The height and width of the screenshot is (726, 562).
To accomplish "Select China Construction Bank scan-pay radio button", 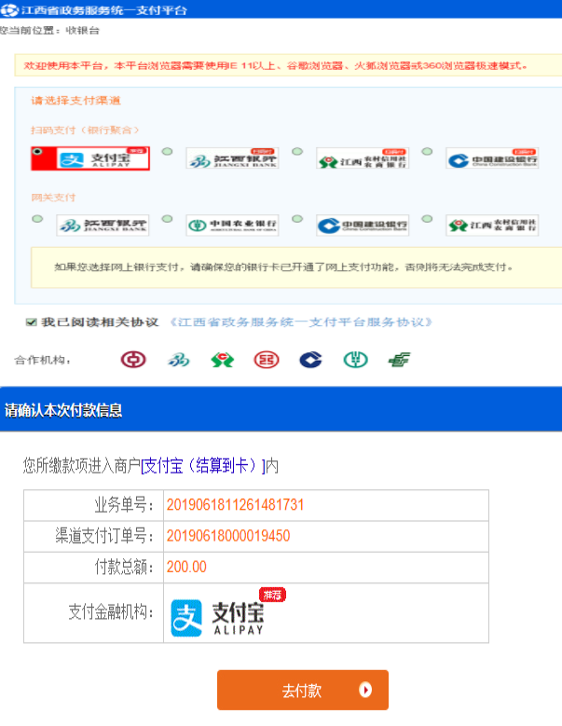I will [427, 151].
